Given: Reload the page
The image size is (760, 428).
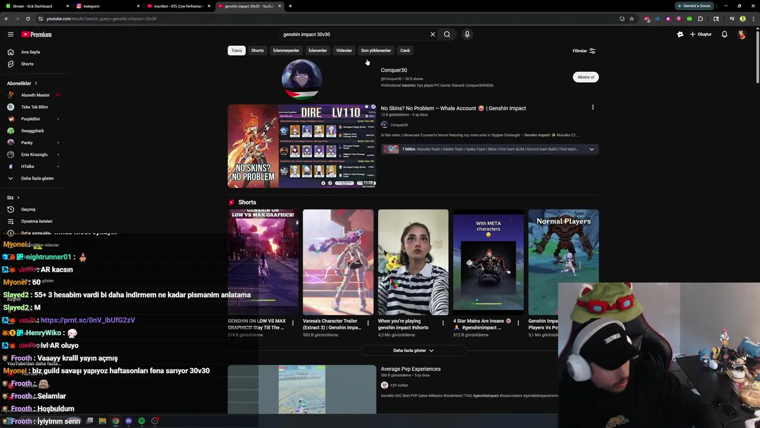Looking at the screenshot, I should pos(27,18).
